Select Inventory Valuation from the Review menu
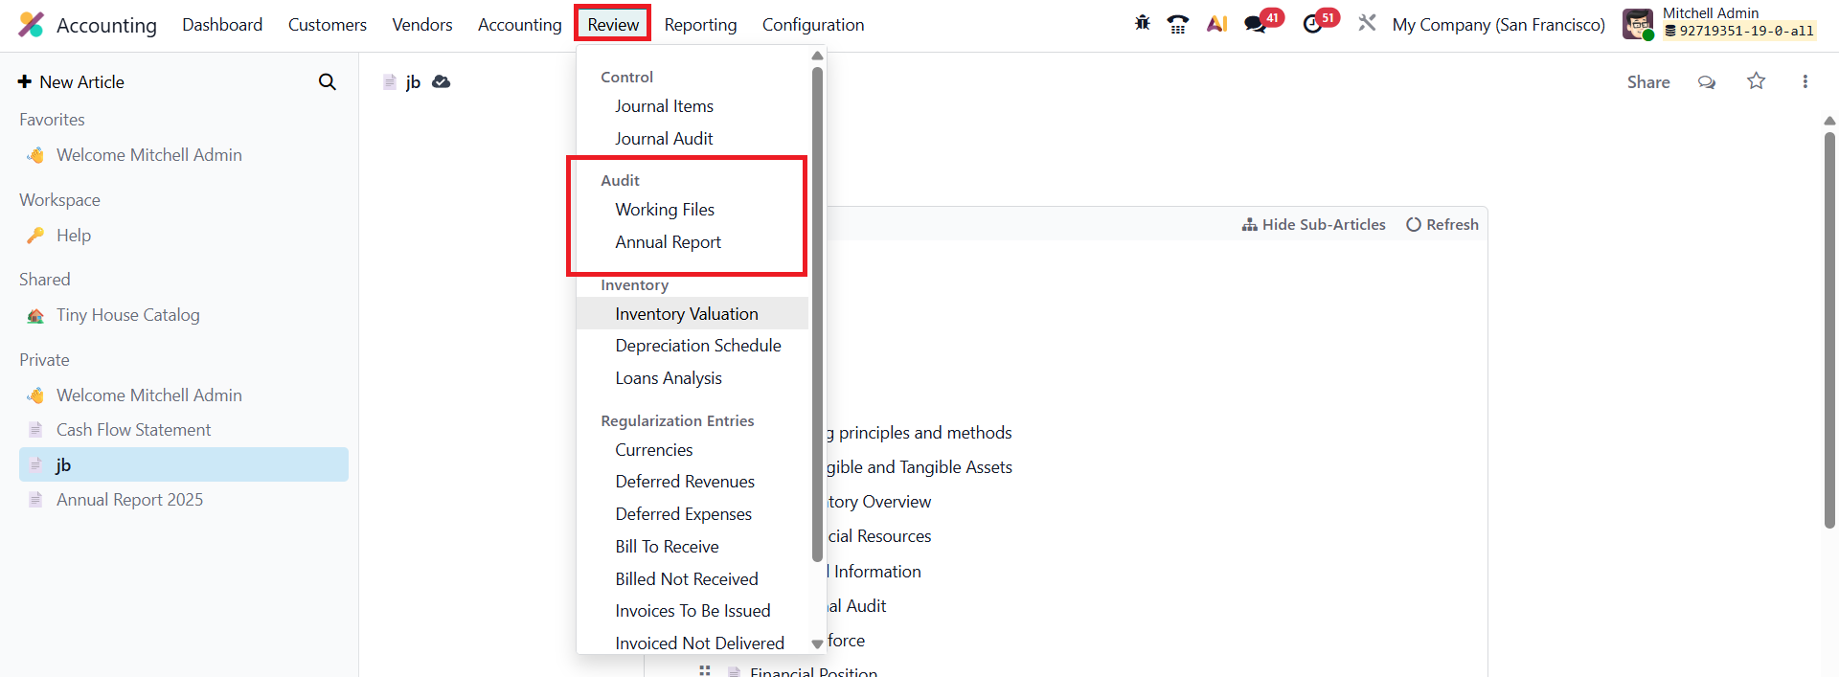This screenshot has width=1839, height=677. (686, 314)
